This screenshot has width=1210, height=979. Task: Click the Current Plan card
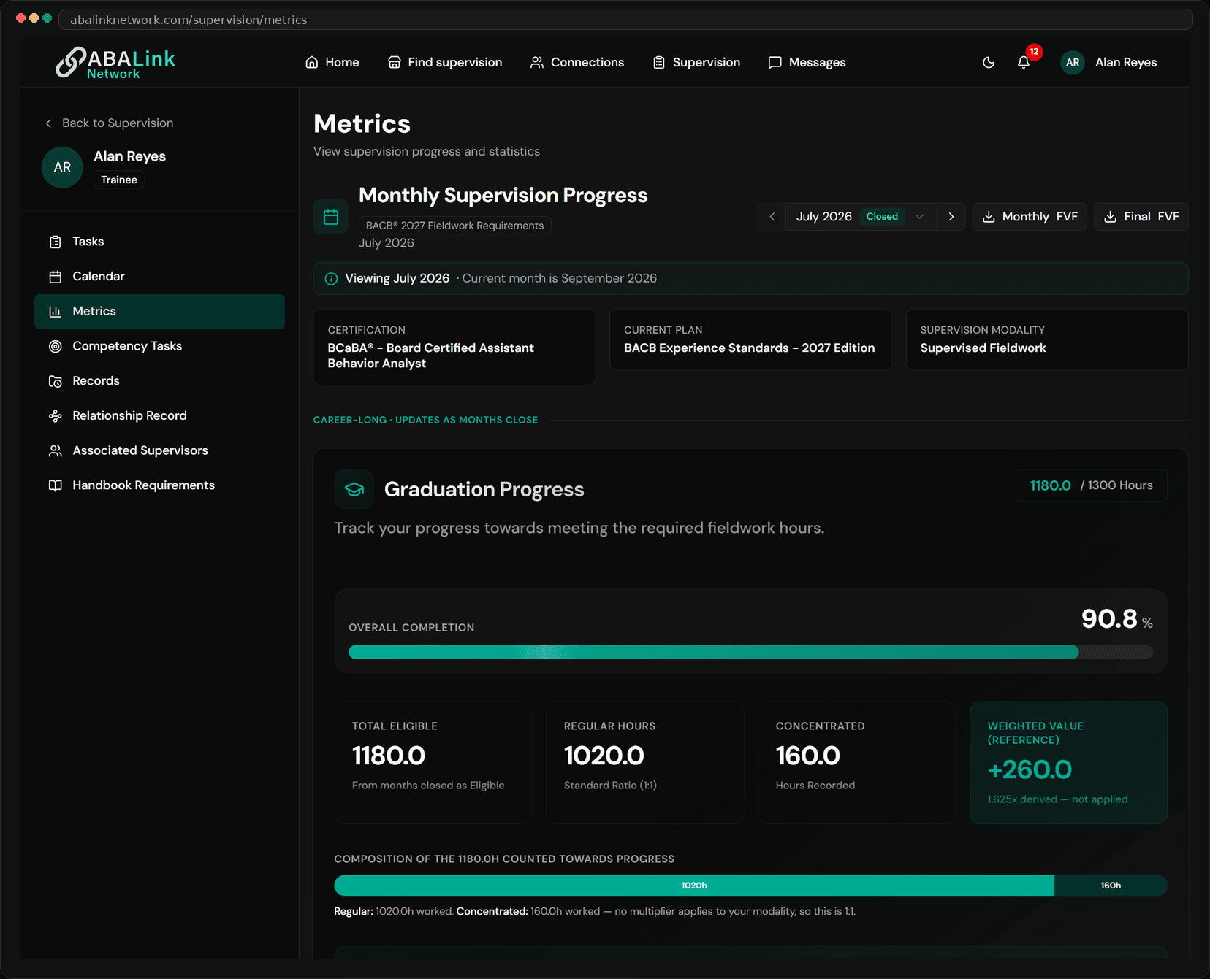pos(750,339)
